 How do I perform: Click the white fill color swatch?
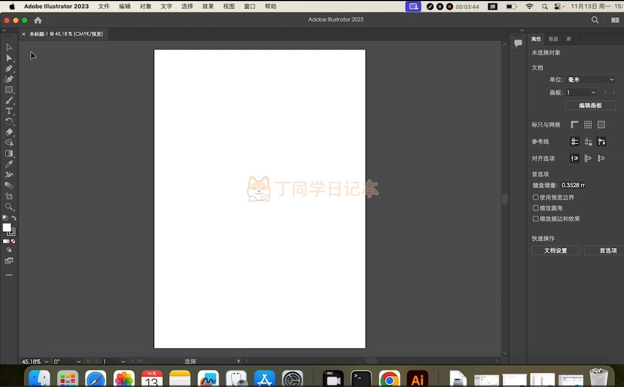(x=6, y=227)
